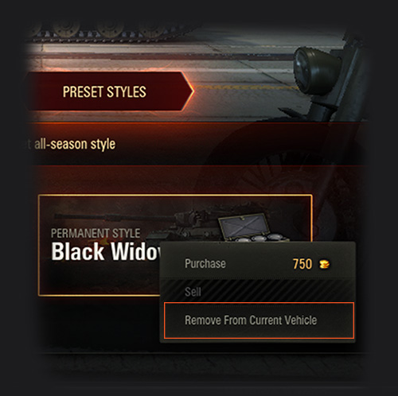
Task: Click the gold coin icon beside 750
Action: click(324, 264)
